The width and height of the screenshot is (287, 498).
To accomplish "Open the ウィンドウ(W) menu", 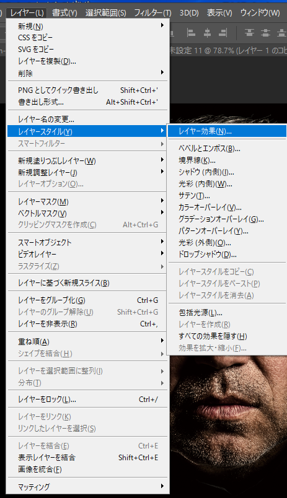I will (x=260, y=13).
